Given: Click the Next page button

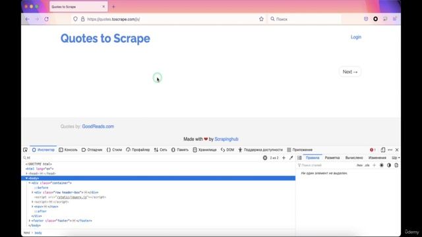Looking at the screenshot, I should coord(350,72).
